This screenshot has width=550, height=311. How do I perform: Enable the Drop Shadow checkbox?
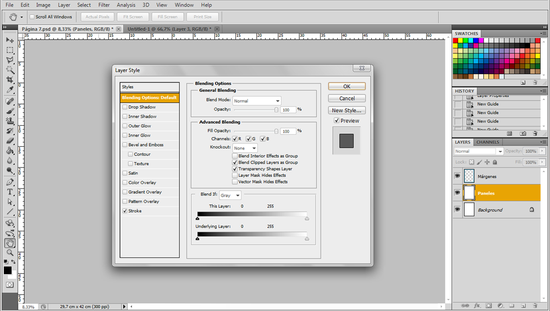pyautogui.click(x=125, y=107)
